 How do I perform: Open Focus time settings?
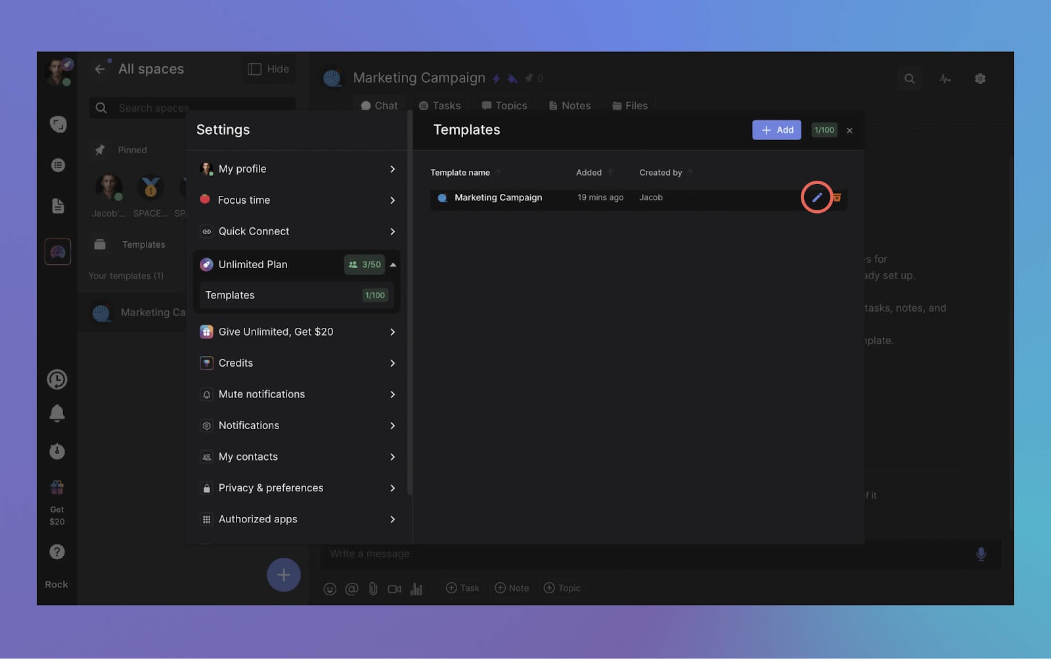tap(297, 200)
